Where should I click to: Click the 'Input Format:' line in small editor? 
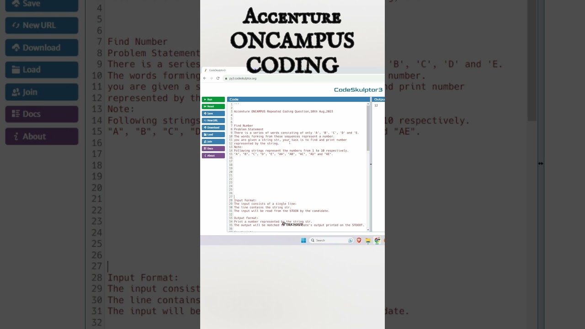[245, 200]
